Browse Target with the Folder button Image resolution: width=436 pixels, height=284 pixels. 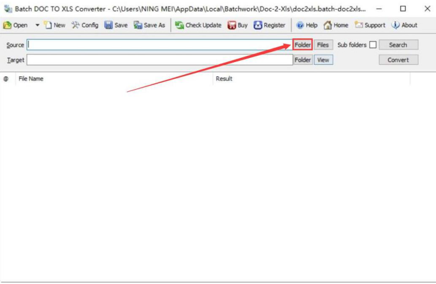coord(302,60)
